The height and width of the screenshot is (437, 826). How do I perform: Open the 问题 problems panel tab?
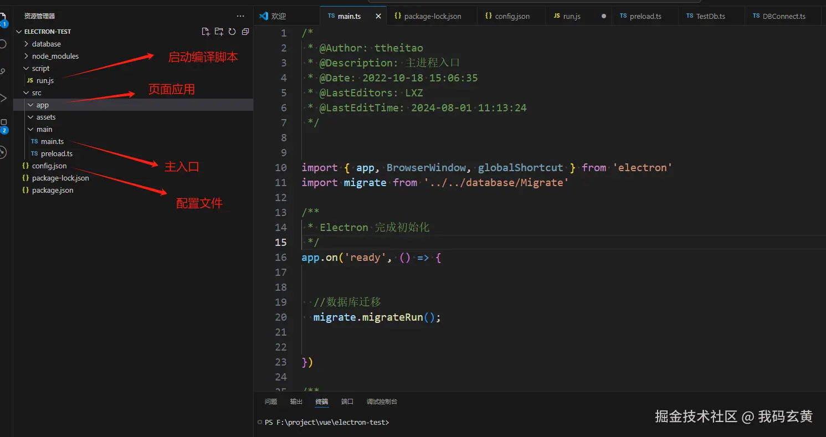pos(271,402)
